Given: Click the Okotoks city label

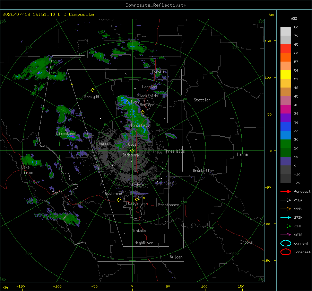Looking at the screenshot, I should pos(139,231).
